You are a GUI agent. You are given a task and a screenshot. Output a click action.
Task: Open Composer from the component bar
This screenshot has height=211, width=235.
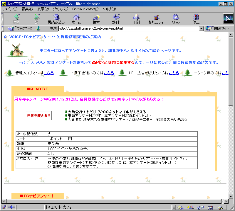click(220, 207)
